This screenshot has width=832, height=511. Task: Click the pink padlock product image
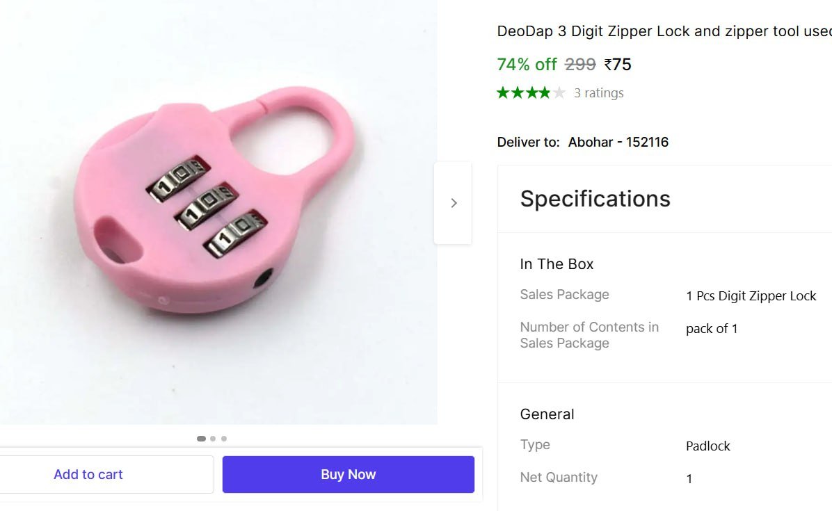(x=216, y=209)
